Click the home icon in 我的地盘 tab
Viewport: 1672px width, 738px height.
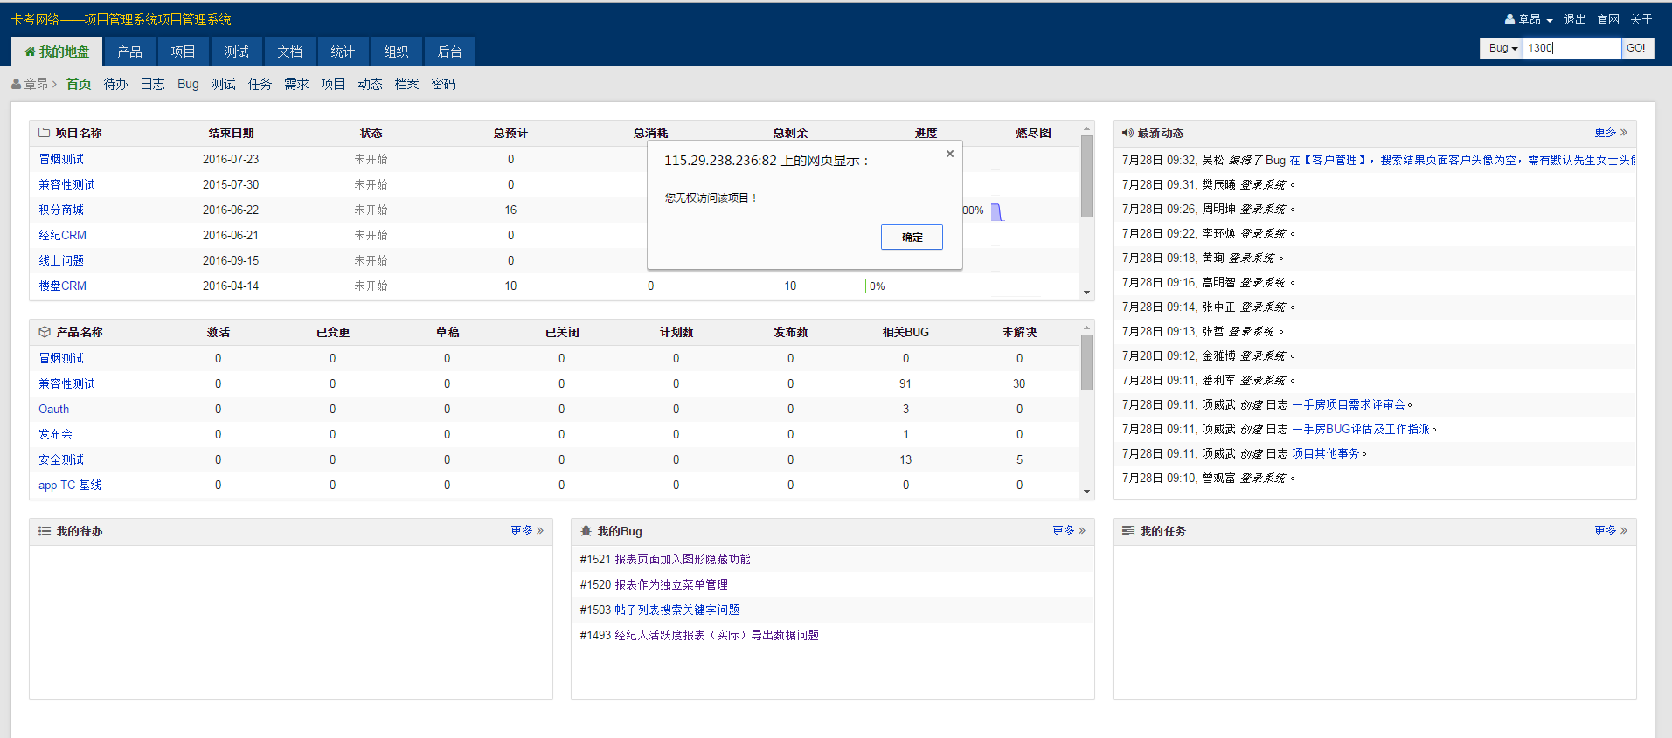[30, 52]
